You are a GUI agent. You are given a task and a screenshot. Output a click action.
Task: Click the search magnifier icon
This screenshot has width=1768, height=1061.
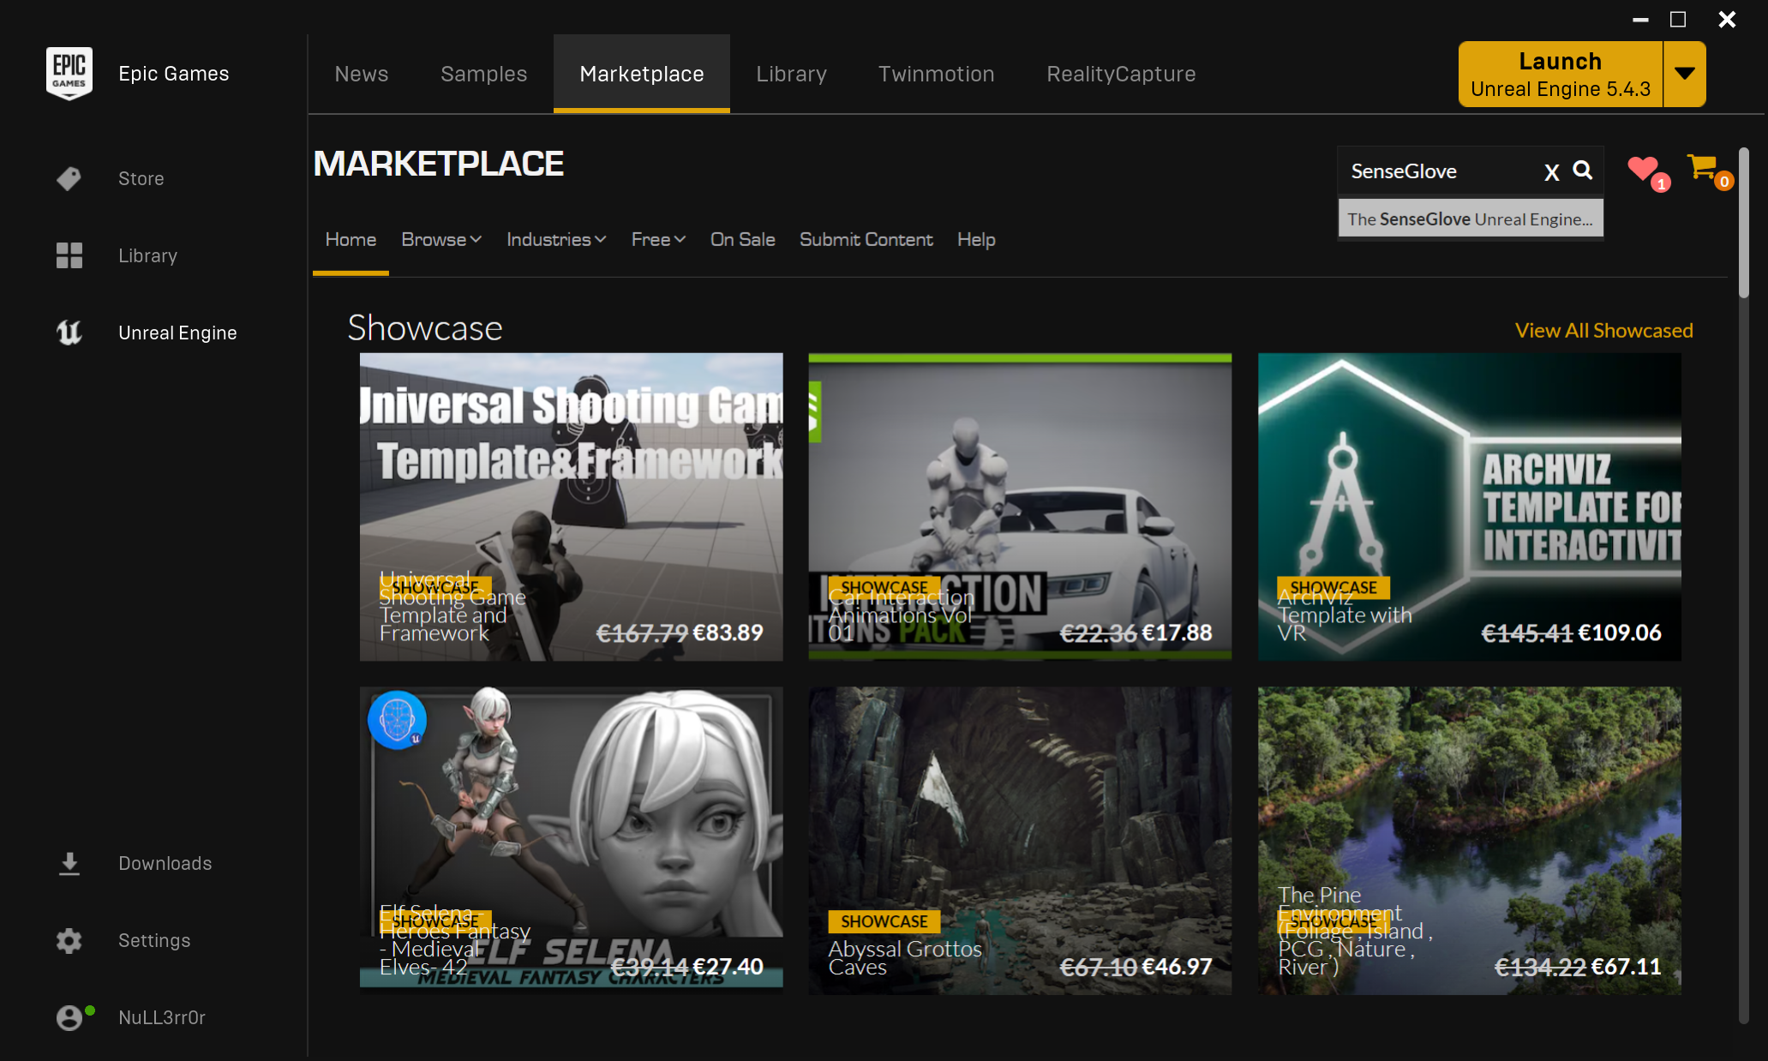(1583, 171)
